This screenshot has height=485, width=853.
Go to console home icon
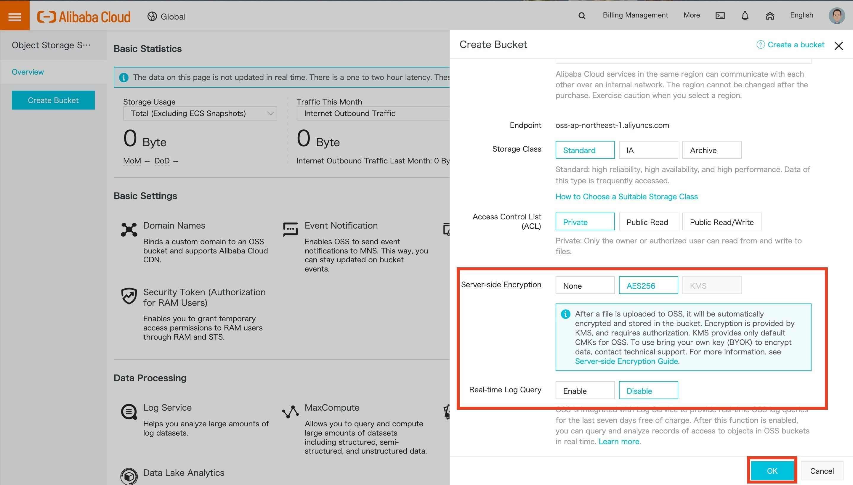click(x=770, y=16)
